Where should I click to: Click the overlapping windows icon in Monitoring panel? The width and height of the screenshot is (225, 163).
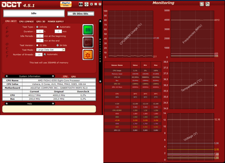[x=207, y=4]
